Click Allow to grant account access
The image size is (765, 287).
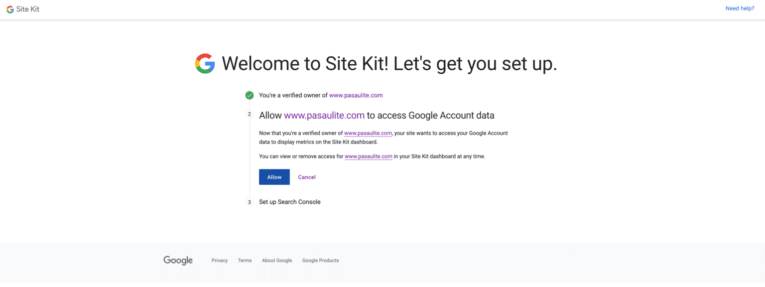[x=274, y=177]
